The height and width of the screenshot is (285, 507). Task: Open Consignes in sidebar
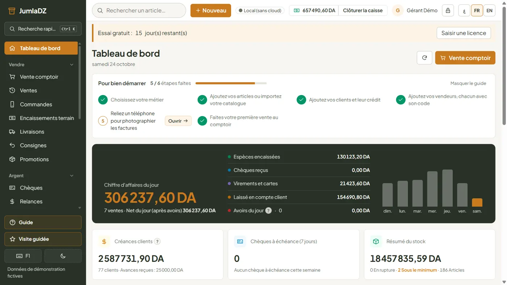(41, 145)
